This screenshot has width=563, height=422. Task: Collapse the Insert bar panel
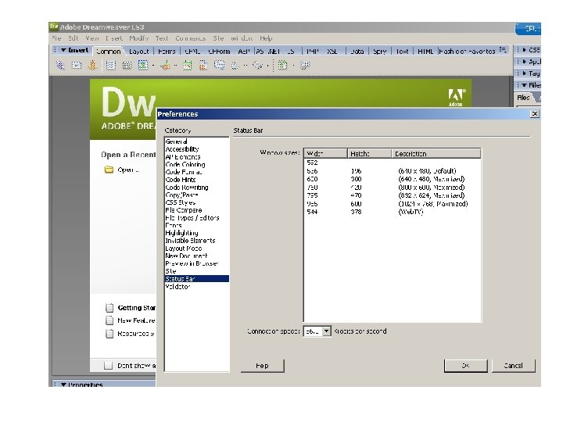point(63,50)
